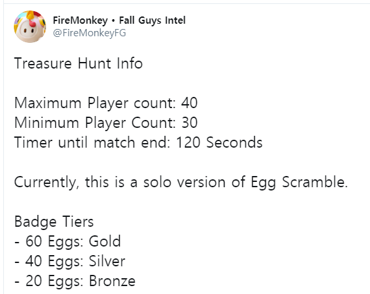Click the '60 Eggs: Gold' line

click(68, 241)
